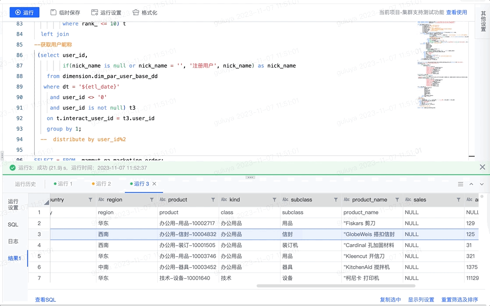The height and width of the screenshot is (306, 490).
Task: Filter the sales column
Action: (x=458, y=200)
